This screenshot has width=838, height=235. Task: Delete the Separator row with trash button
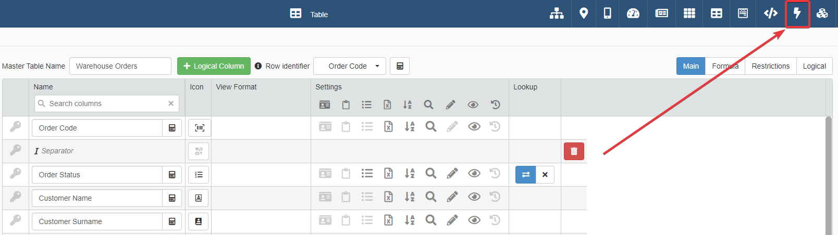[574, 151]
